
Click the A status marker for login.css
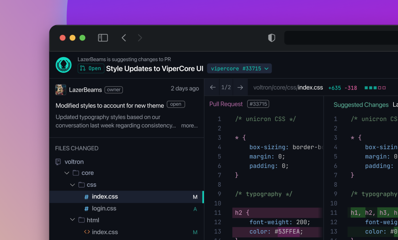195,209
